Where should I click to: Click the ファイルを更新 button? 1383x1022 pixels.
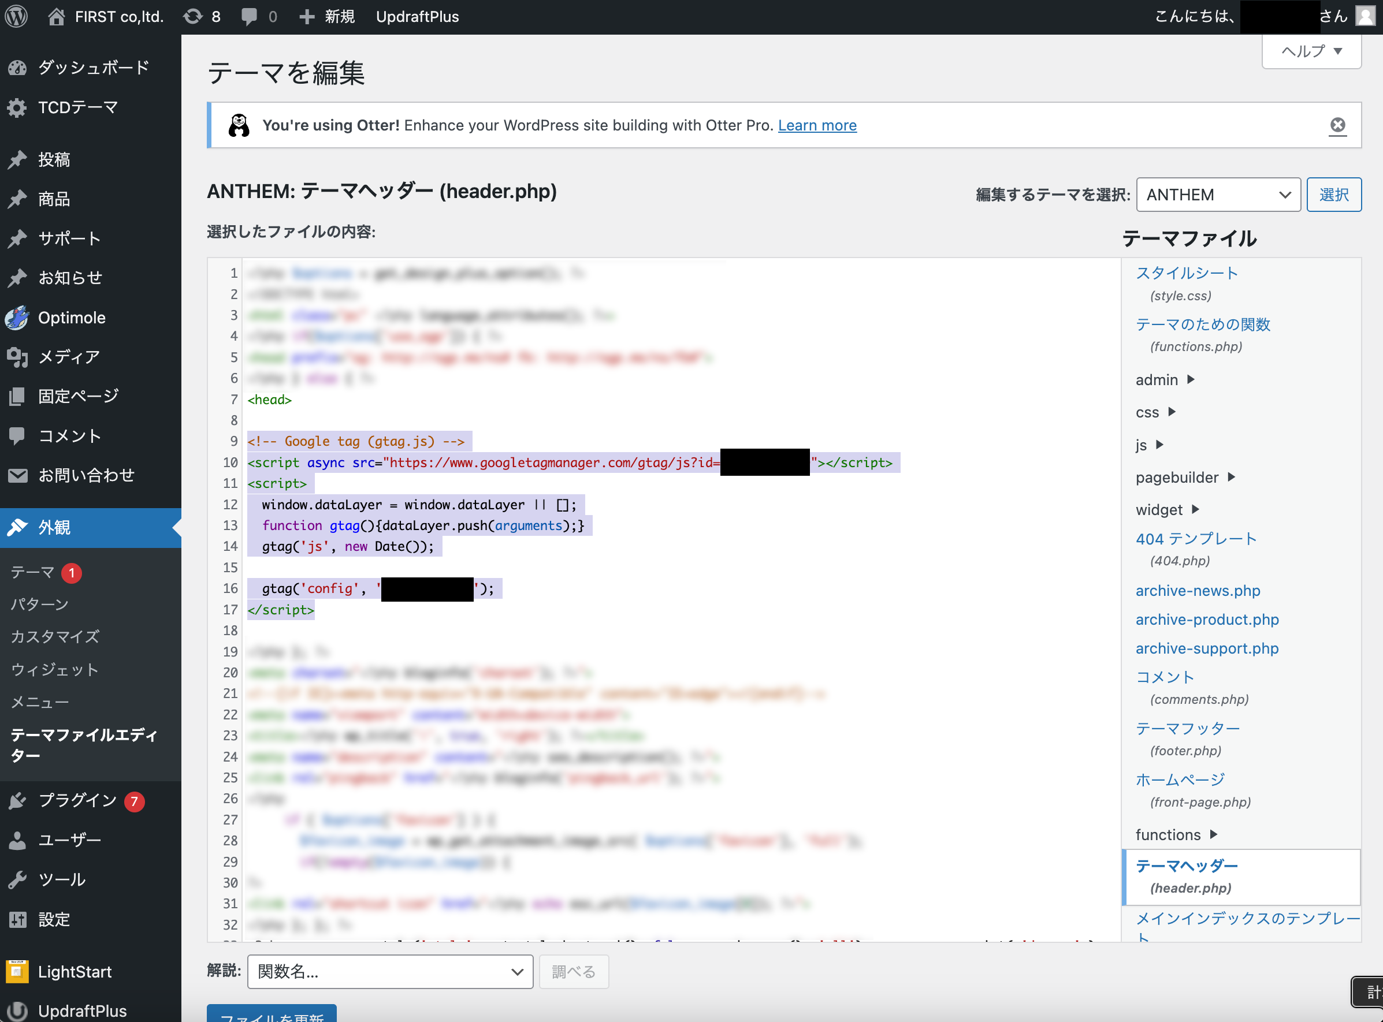tap(272, 1014)
